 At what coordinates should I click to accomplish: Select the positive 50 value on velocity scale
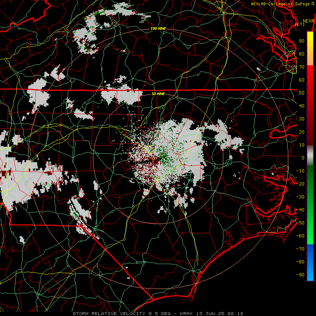(x=302, y=93)
